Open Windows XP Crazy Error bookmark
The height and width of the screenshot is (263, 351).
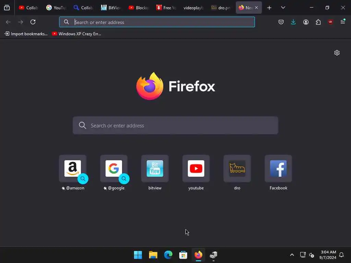(x=76, y=34)
